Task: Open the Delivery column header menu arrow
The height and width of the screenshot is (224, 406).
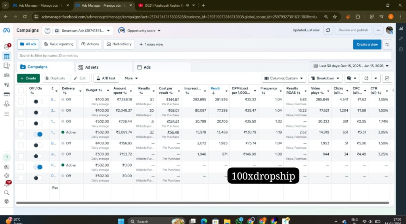Action: [x=80, y=91]
